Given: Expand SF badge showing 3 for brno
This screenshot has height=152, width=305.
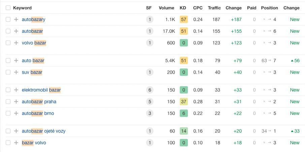Looking at the screenshot, I should [149, 113].
